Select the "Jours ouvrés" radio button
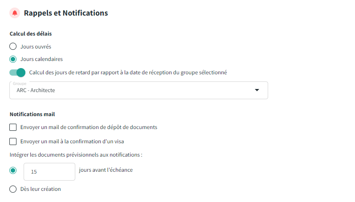 click(13, 46)
